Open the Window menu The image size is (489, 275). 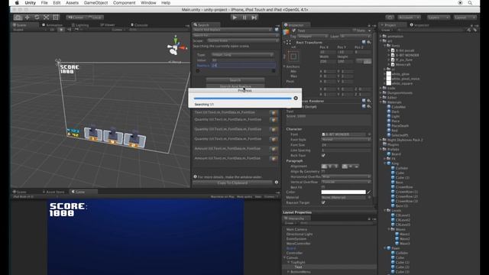coord(148,3)
